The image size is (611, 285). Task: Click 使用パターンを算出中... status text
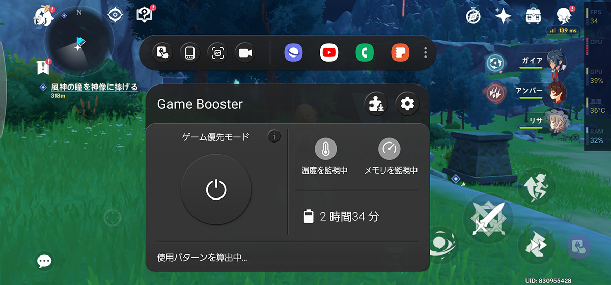[202, 258]
